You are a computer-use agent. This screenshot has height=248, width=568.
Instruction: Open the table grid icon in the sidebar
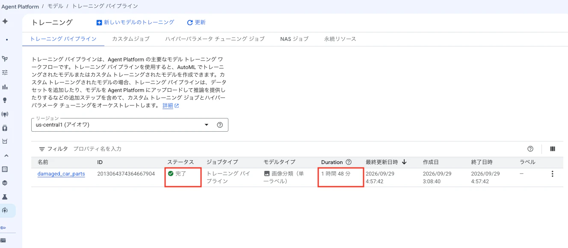5,169
